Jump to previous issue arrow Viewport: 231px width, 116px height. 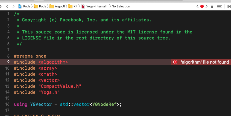[x=197, y=6]
